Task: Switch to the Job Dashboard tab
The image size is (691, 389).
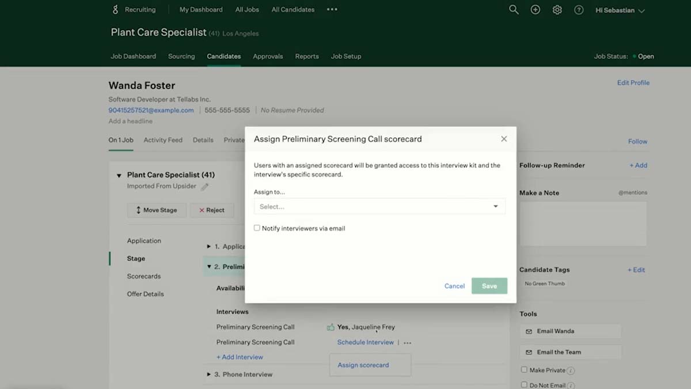Action: [133, 56]
